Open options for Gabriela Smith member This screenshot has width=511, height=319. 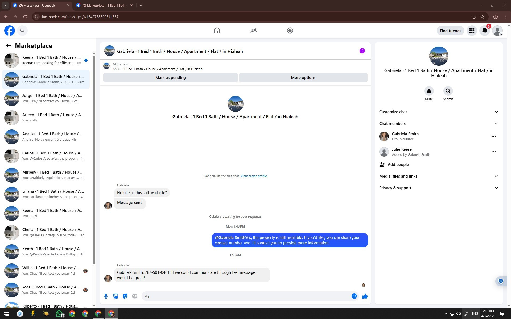pyautogui.click(x=493, y=136)
